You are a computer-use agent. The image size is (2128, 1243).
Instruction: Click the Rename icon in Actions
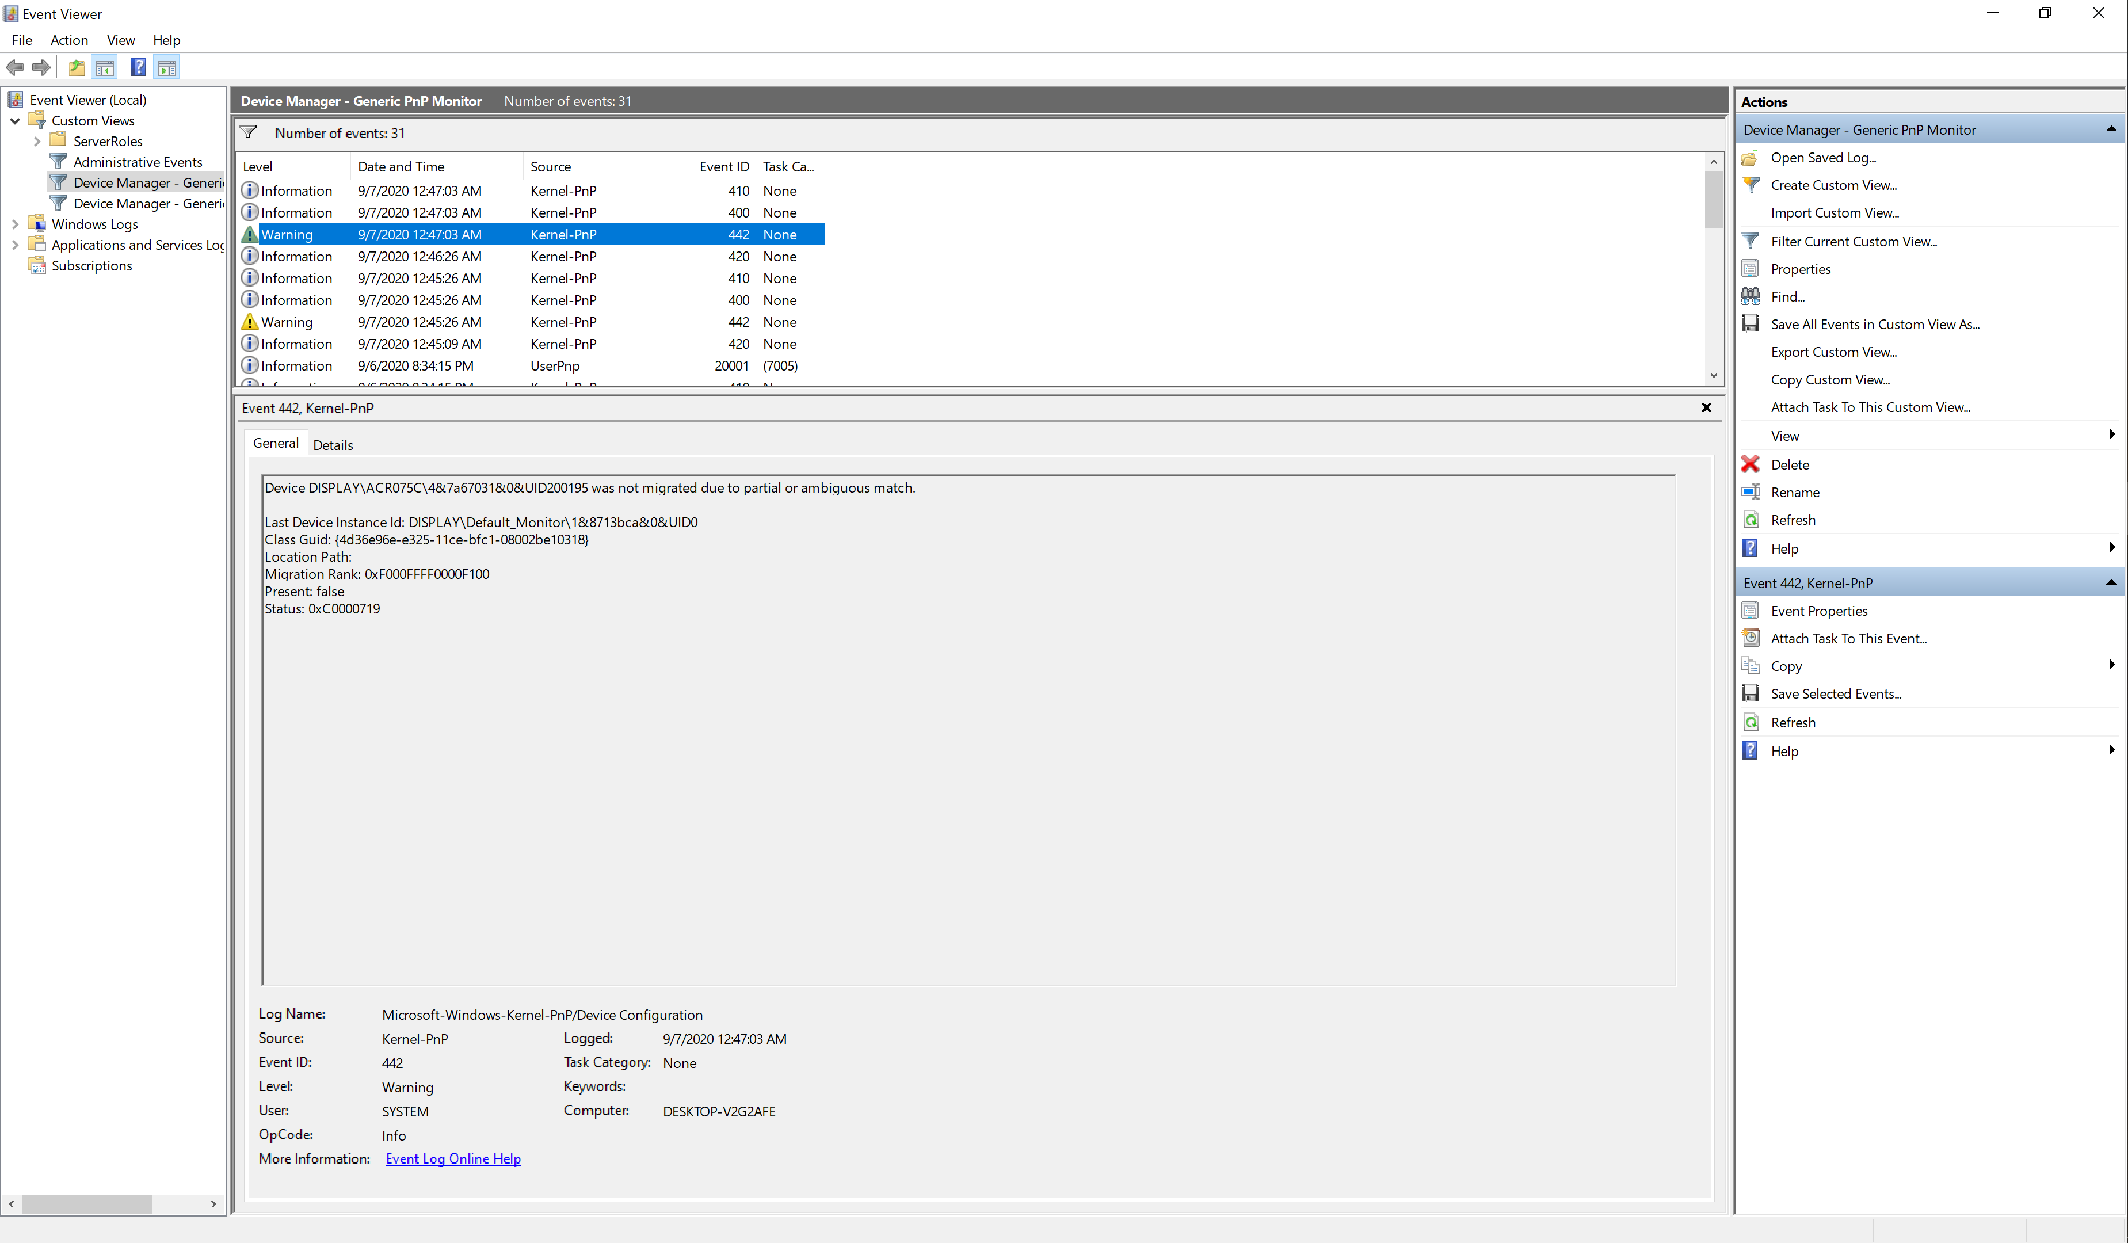pyautogui.click(x=1751, y=492)
